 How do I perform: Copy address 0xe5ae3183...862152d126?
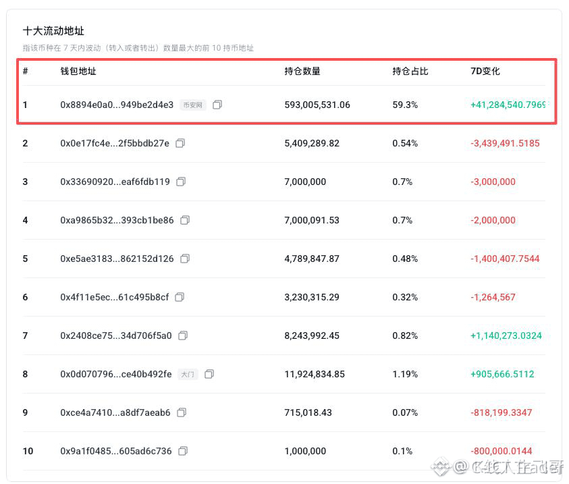coord(185,259)
